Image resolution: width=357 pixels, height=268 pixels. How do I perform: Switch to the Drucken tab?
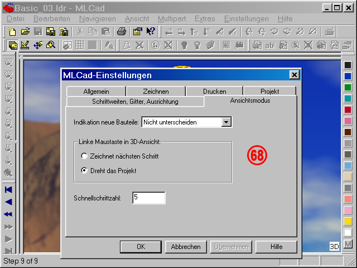(x=214, y=92)
